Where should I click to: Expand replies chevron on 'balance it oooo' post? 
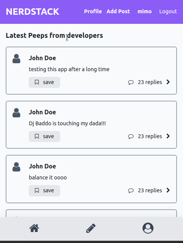(x=168, y=190)
